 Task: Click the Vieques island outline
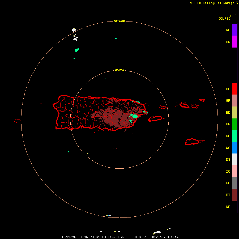(x=155, y=119)
